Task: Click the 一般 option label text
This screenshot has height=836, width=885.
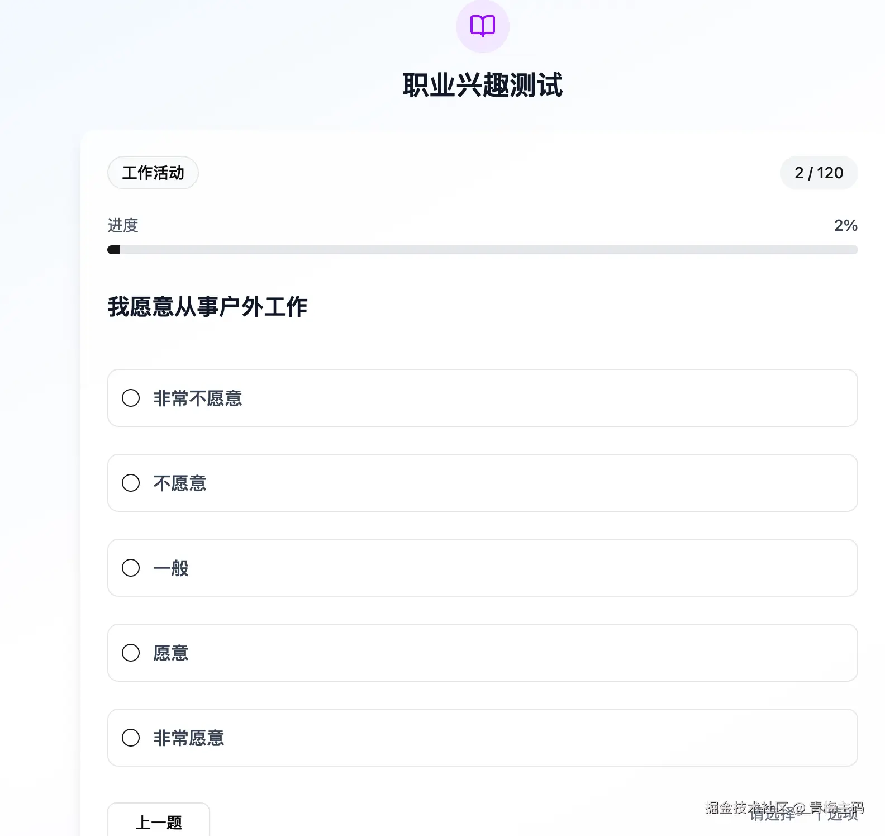Action: click(x=171, y=568)
